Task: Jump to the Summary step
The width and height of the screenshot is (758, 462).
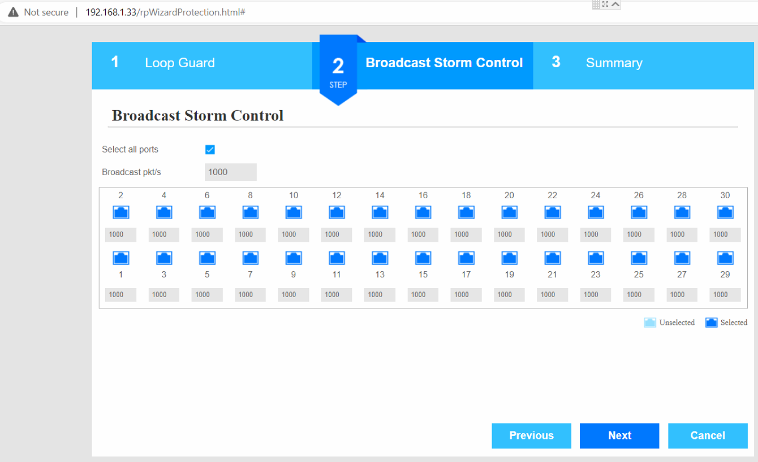Action: (614, 63)
